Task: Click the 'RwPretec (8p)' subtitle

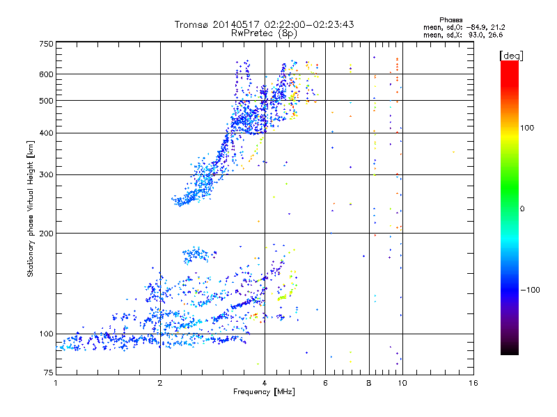Action: (x=264, y=33)
